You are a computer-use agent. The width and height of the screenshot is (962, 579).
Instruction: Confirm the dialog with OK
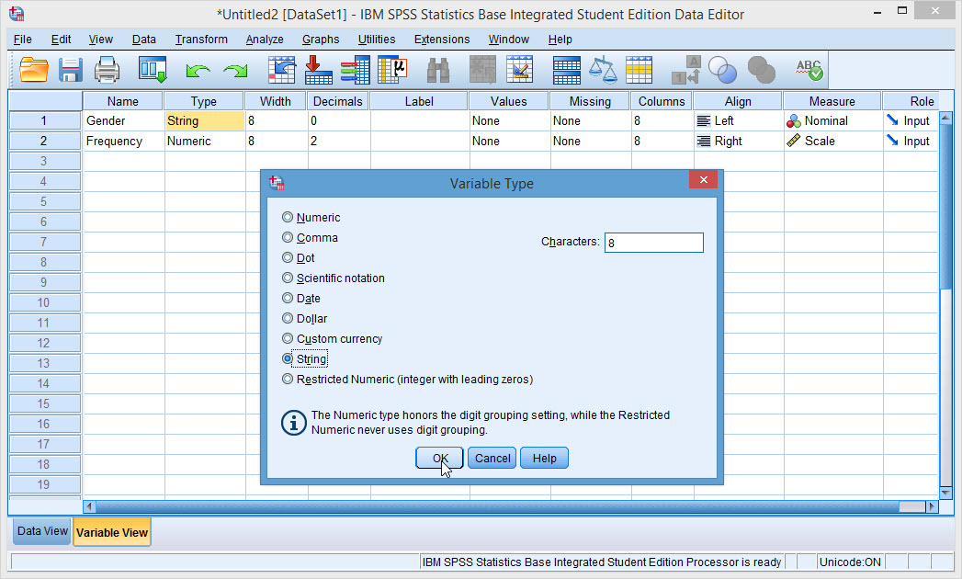coord(439,458)
